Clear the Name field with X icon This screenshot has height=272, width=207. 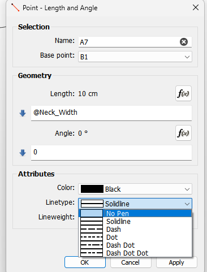[x=184, y=42]
